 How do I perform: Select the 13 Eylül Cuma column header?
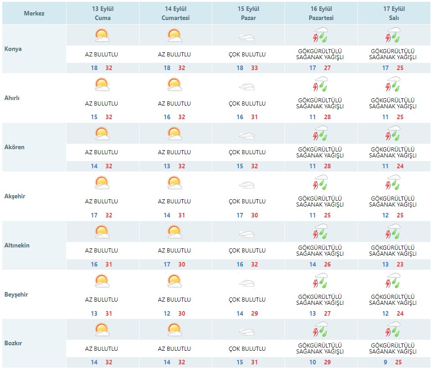click(x=103, y=13)
